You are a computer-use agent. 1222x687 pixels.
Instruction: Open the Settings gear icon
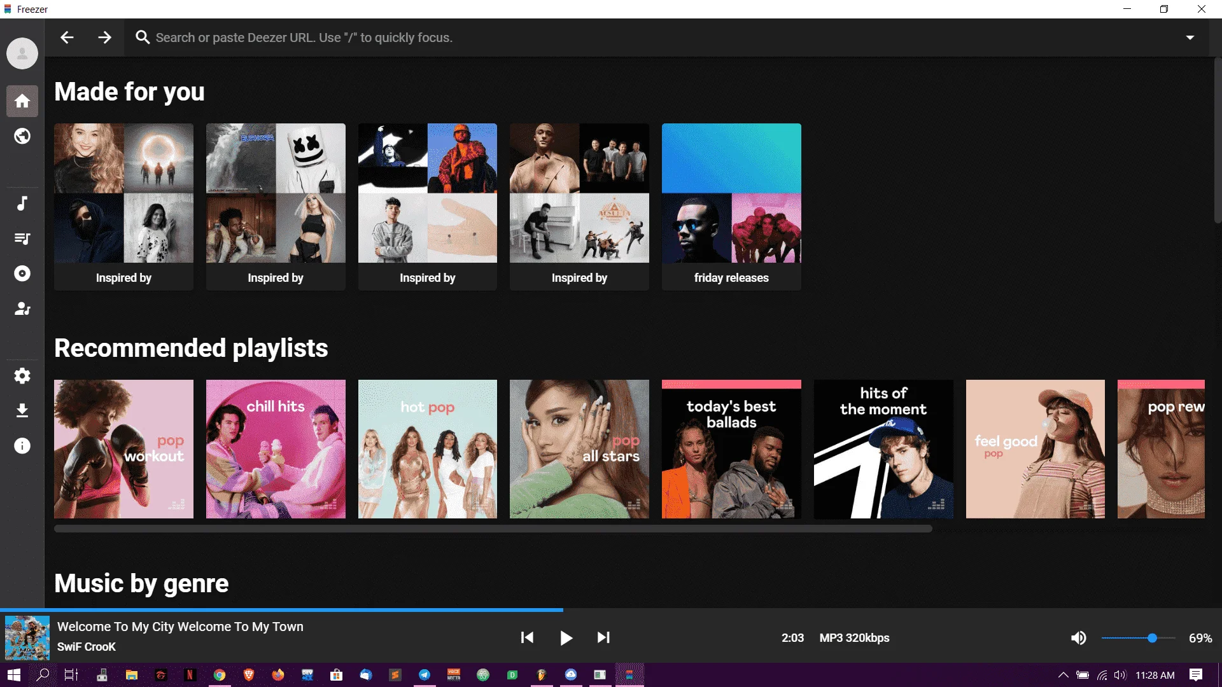click(22, 376)
